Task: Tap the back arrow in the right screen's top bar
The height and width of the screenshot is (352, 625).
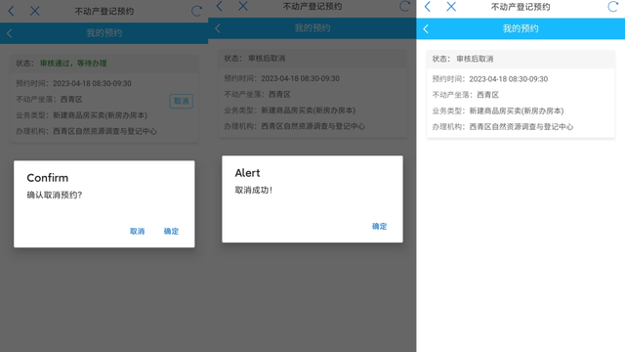Action: (428, 7)
